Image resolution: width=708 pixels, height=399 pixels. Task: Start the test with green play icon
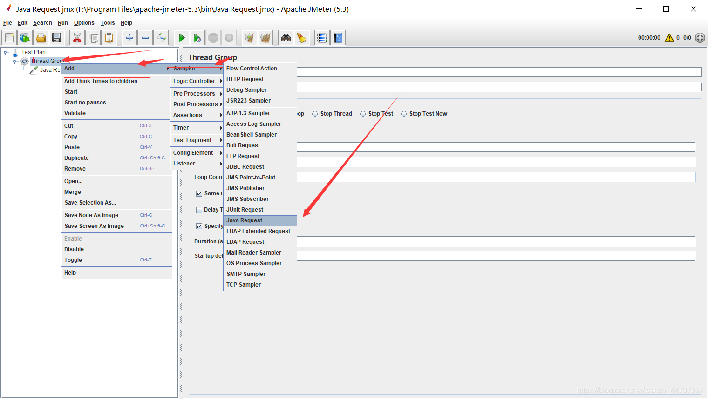click(x=182, y=38)
